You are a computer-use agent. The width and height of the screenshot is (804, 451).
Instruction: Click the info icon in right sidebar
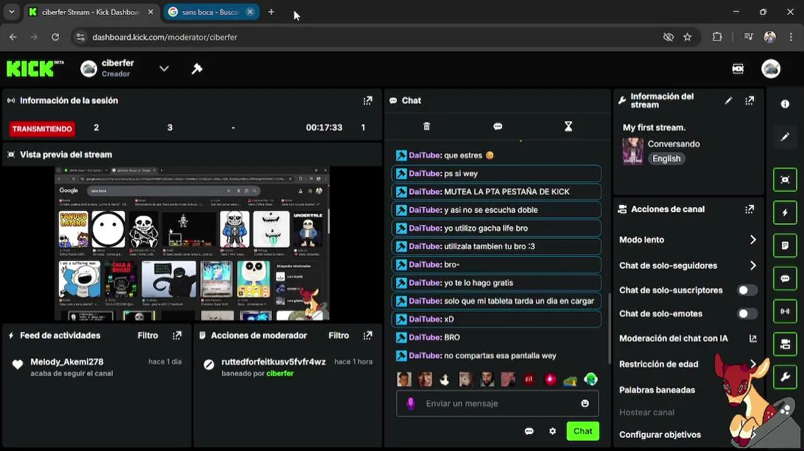point(785,104)
